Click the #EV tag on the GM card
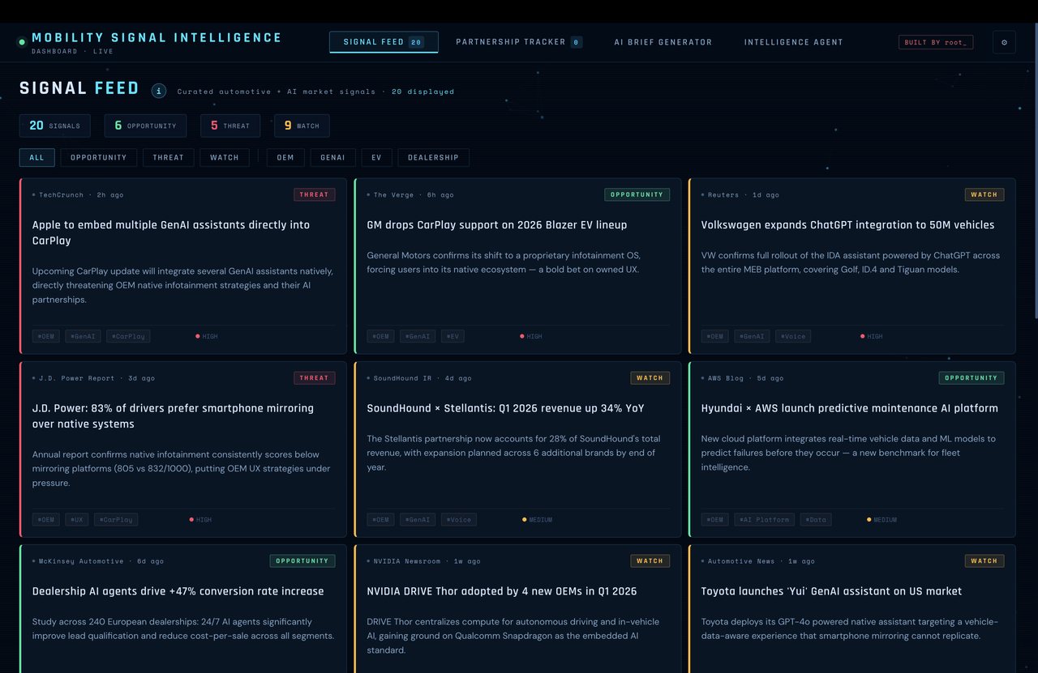Viewport: 1038px width, 673px height. click(x=453, y=336)
